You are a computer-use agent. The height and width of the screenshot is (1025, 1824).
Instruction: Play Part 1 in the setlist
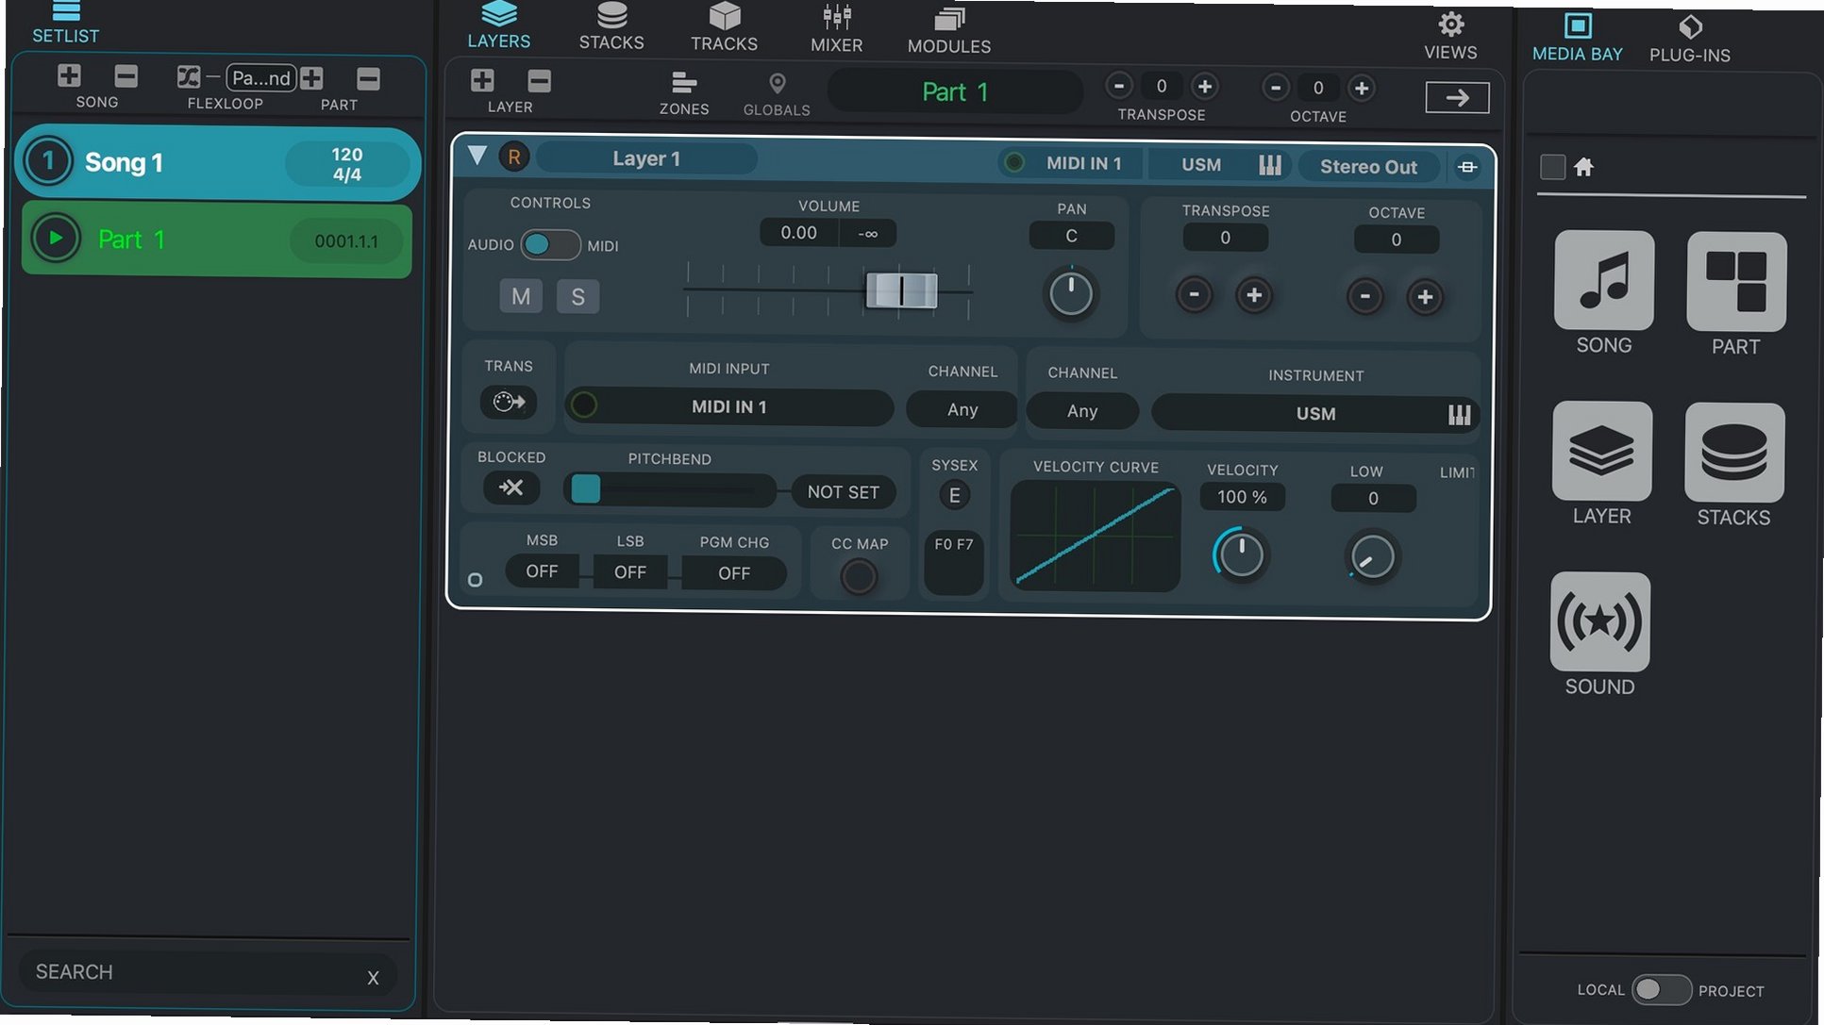click(x=56, y=239)
